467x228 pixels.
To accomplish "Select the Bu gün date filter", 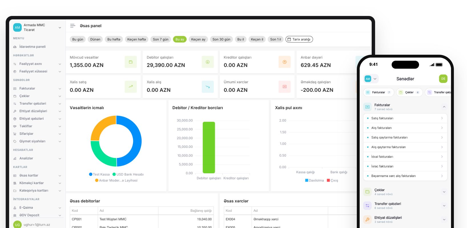I will [x=78, y=39].
